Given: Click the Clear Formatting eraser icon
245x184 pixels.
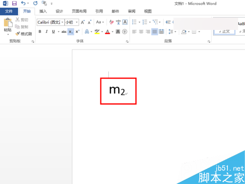Looking at the screenshot, I should click(112, 22).
